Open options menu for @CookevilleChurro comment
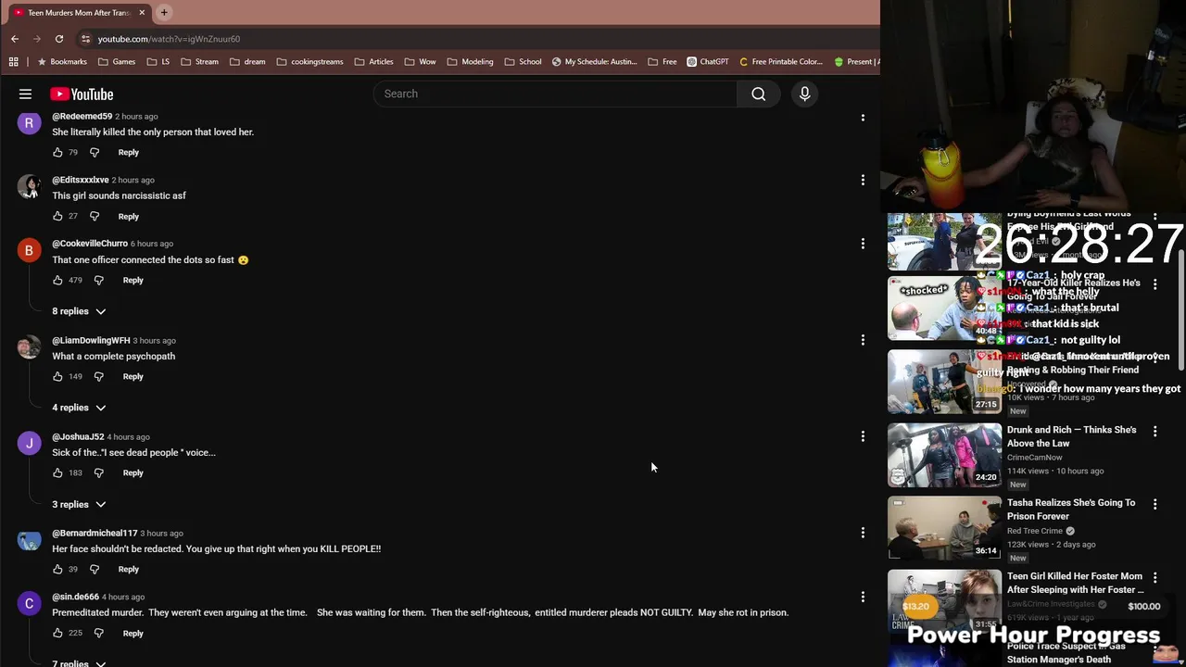Screen dimensions: 1186x667 coord(863,244)
